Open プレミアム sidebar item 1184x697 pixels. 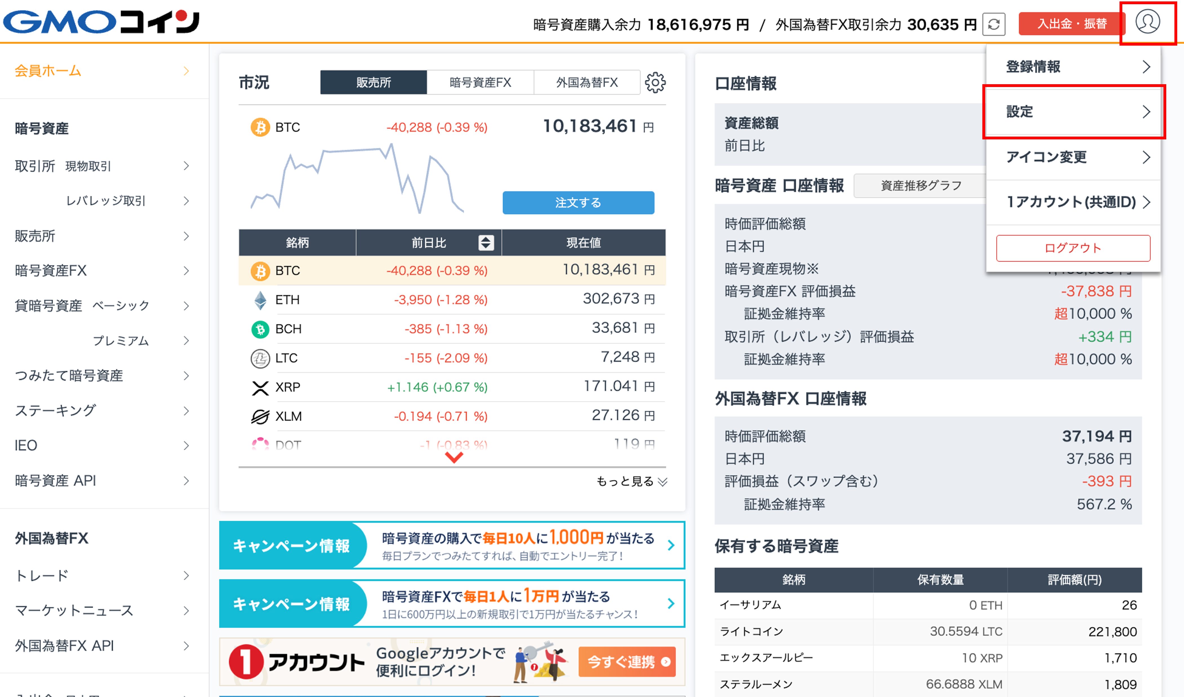[x=104, y=340]
